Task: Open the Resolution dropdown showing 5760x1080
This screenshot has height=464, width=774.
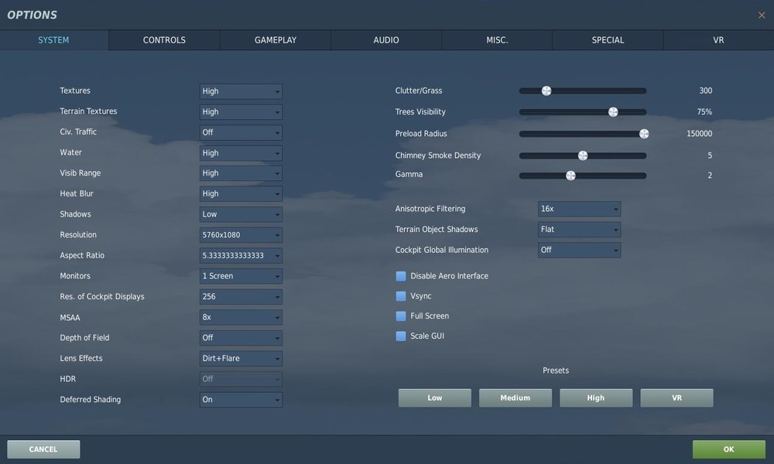Action: [241, 235]
